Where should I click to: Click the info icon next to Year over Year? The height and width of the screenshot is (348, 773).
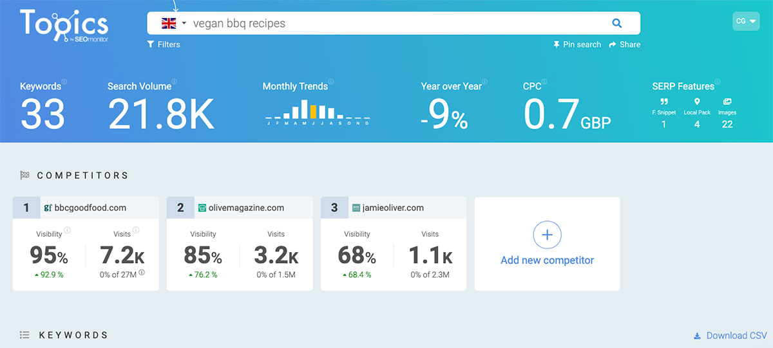[x=485, y=82]
